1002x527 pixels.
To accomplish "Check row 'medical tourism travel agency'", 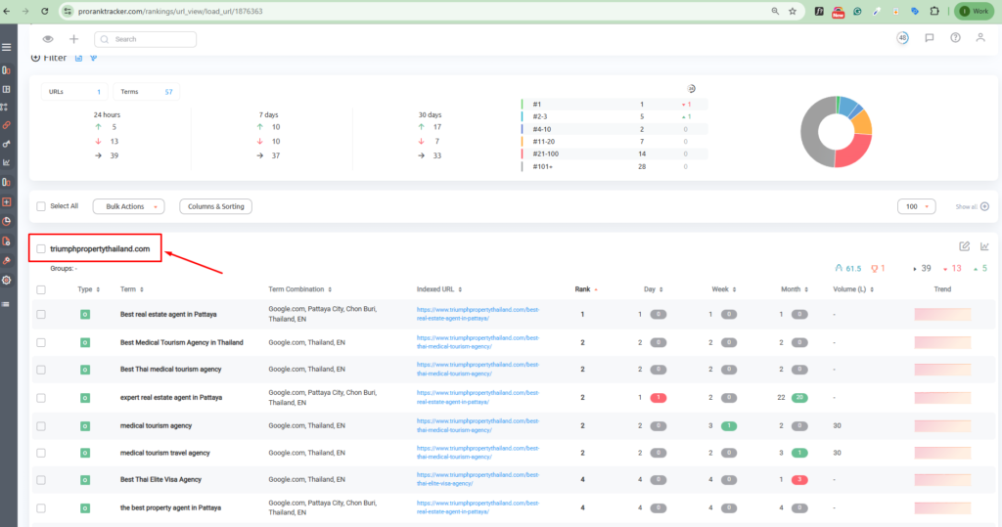I will pyautogui.click(x=41, y=453).
